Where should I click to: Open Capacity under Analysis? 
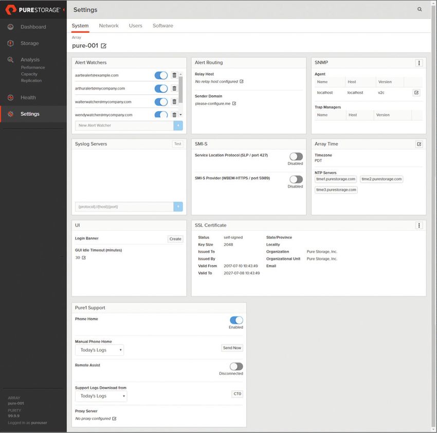[x=29, y=74]
